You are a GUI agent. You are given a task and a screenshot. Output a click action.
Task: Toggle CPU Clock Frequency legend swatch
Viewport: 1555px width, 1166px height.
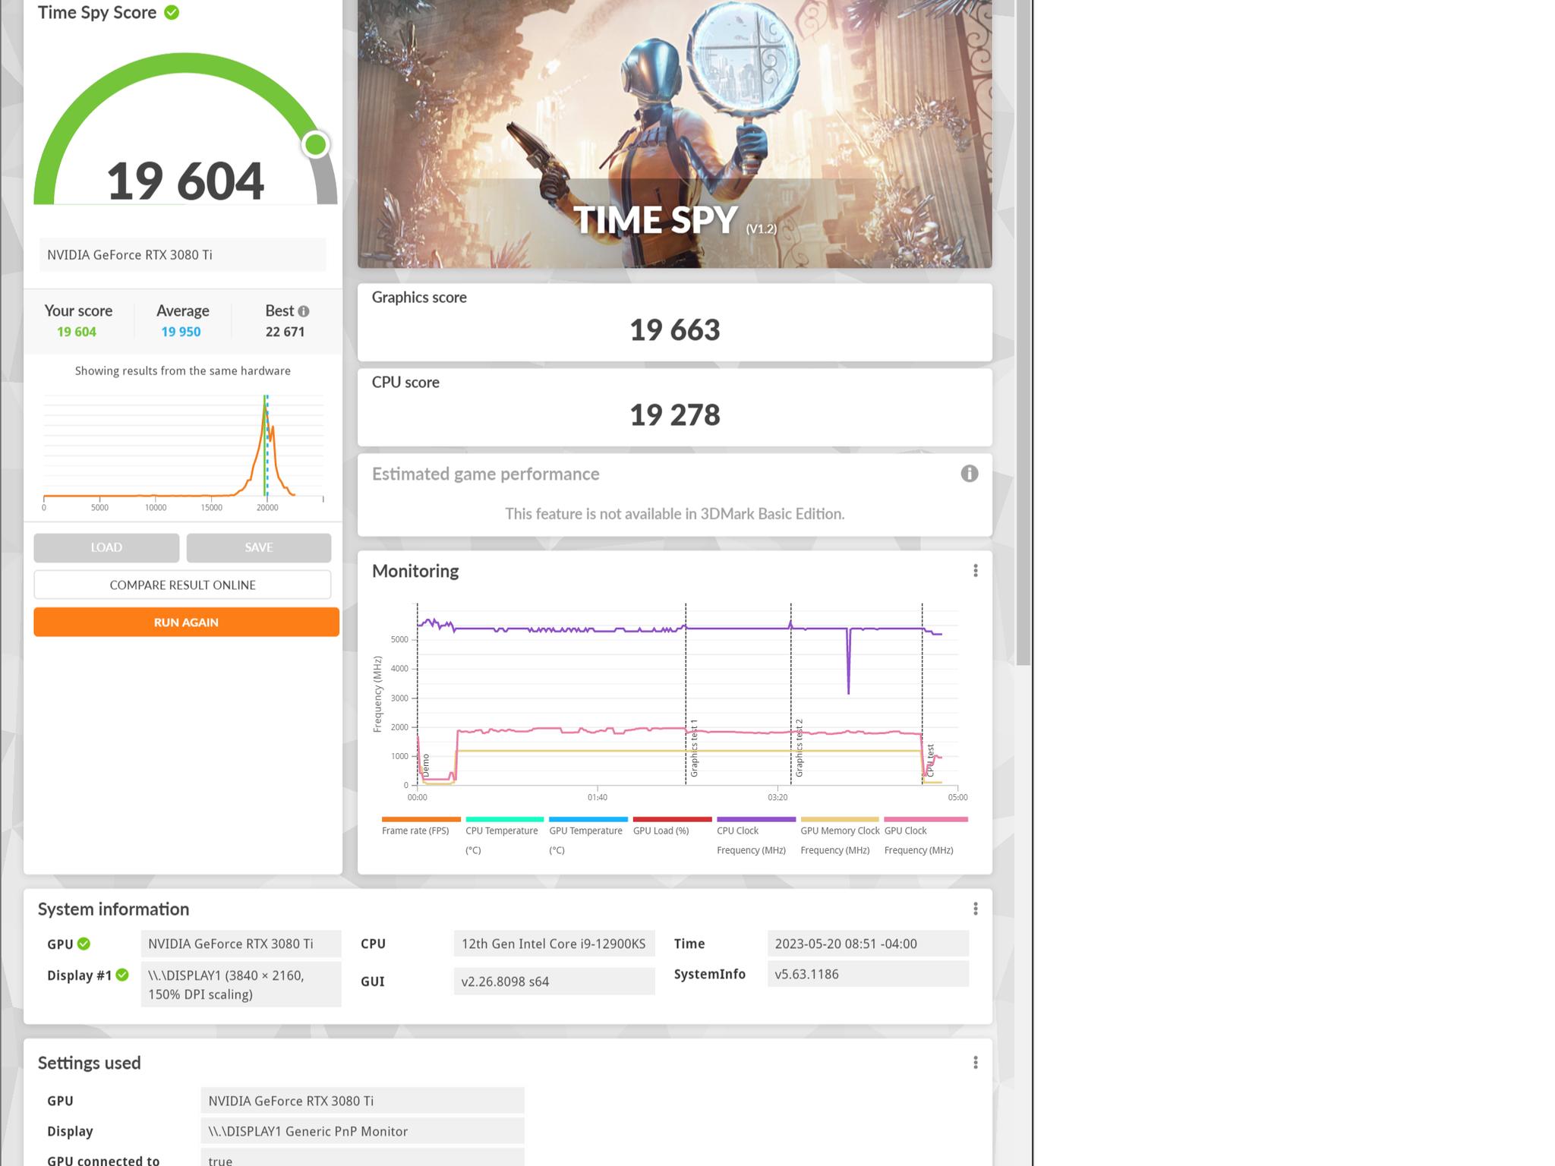pyautogui.click(x=756, y=819)
